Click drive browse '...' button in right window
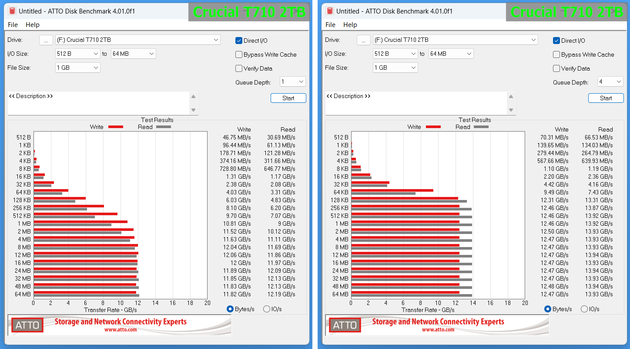Image resolution: width=630 pixels, height=349 pixels. point(363,40)
